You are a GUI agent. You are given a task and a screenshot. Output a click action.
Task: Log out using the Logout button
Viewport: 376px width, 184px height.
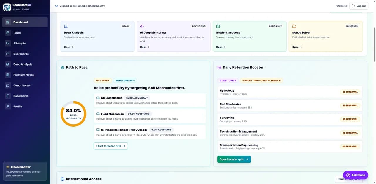click(359, 6)
